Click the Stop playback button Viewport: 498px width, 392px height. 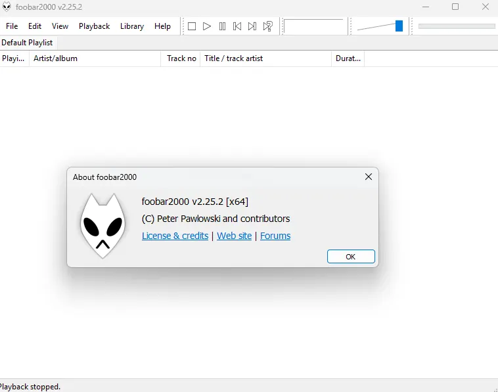(192, 26)
